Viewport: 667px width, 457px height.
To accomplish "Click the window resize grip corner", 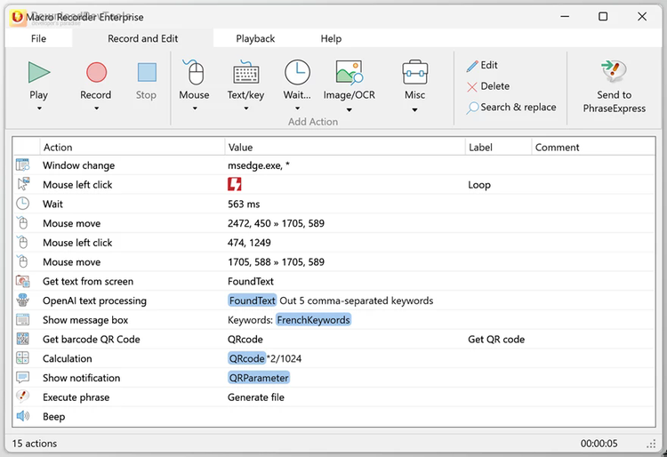I will point(651,445).
